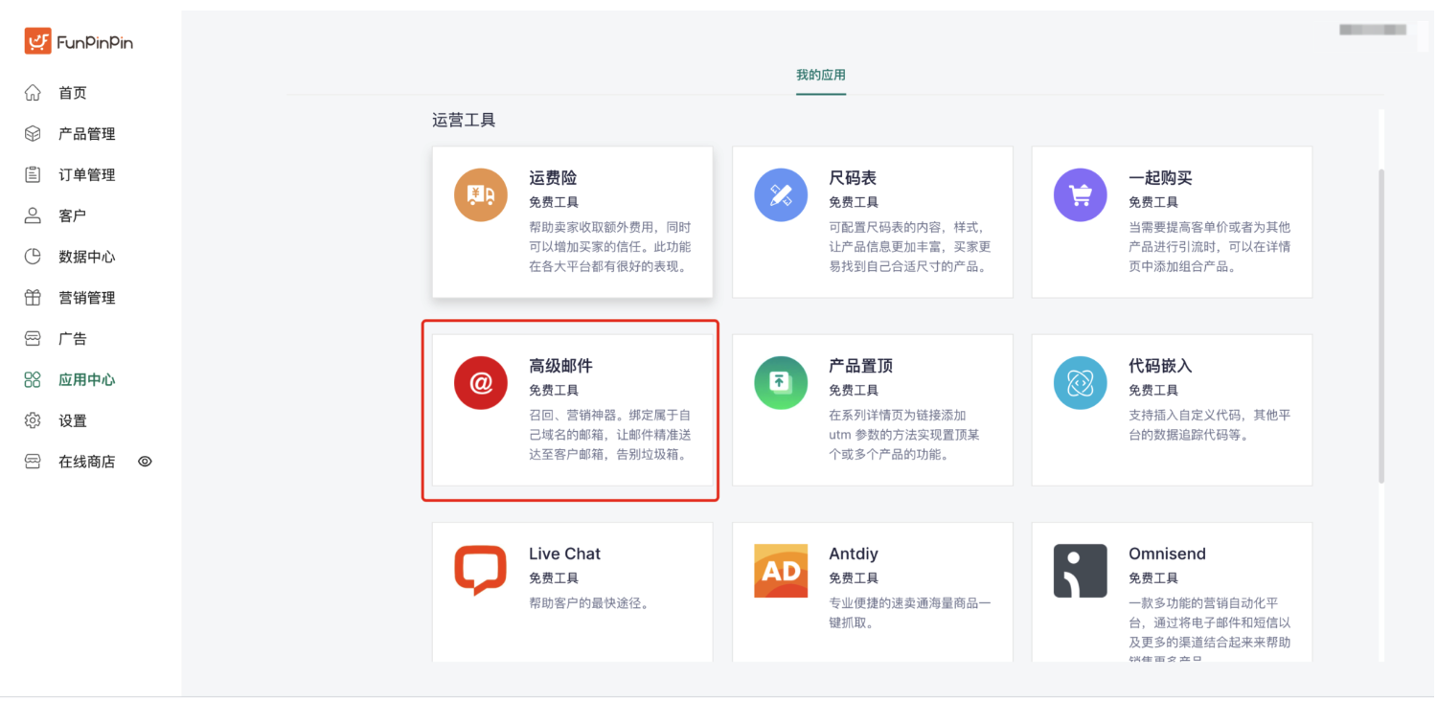
Task: Click the vertical scrollbar of app list
Action: 1380,326
